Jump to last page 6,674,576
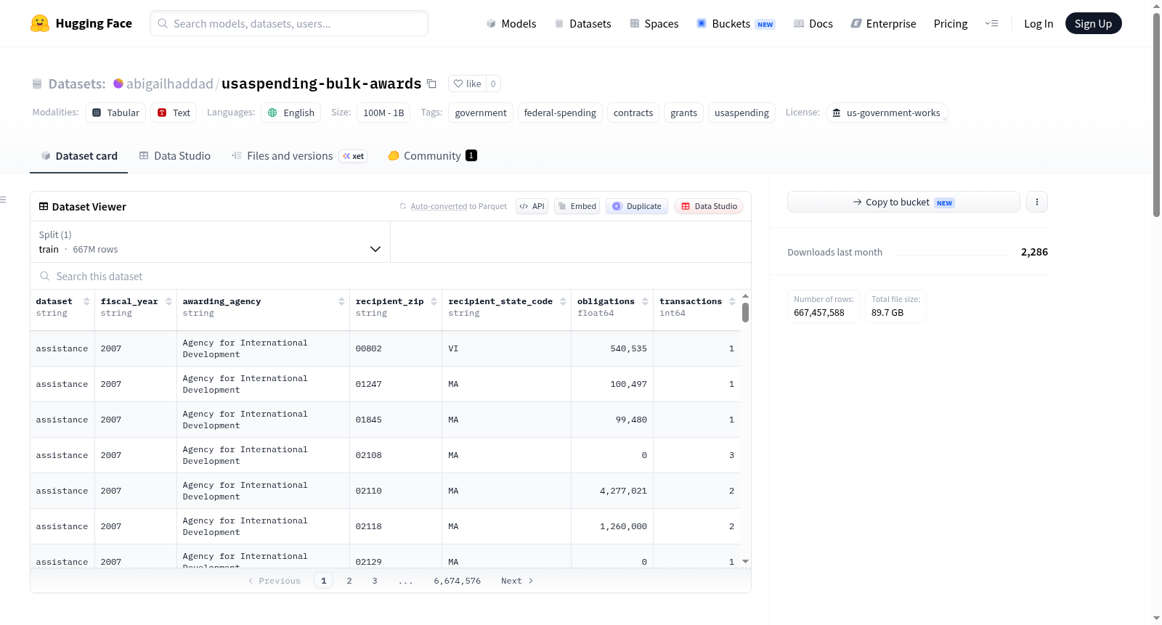1162x625 pixels. click(458, 581)
